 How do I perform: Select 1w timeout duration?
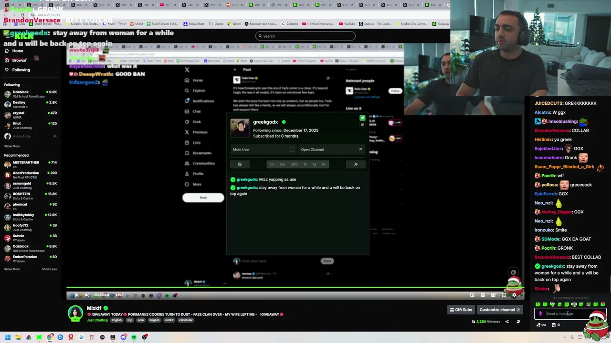324,164
